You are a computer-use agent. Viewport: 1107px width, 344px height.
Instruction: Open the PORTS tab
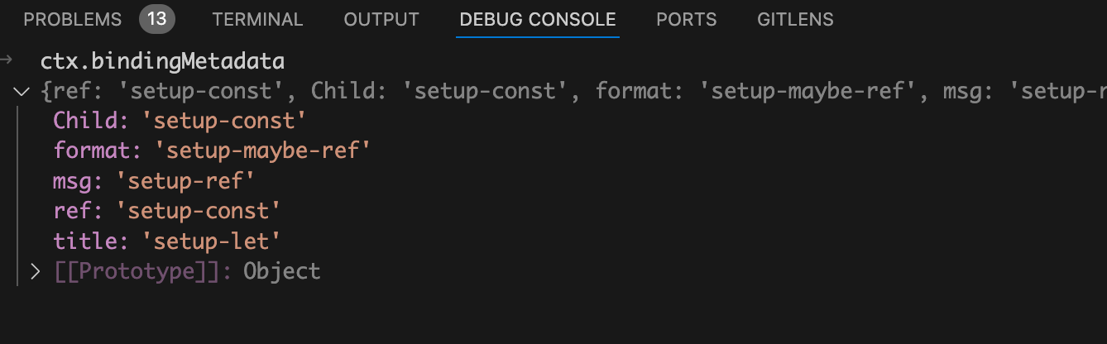point(686,19)
